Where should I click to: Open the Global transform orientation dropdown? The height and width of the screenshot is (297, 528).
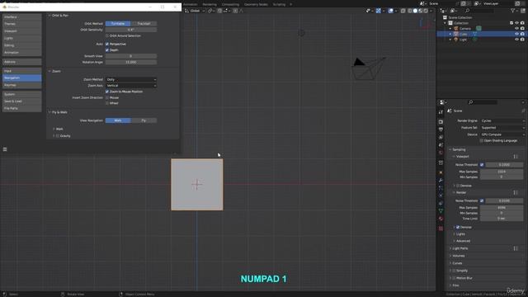[x=195, y=11]
